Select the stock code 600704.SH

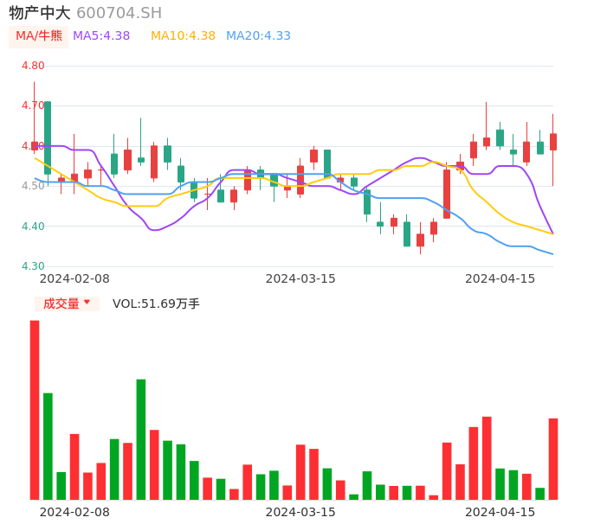tap(119, 13)
